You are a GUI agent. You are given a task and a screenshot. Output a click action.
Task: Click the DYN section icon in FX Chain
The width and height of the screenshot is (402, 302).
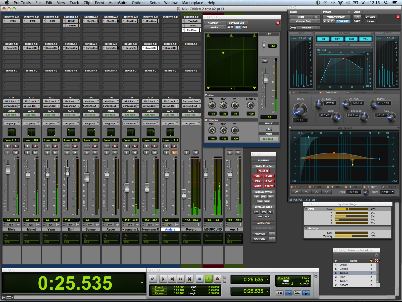point(351,39)
